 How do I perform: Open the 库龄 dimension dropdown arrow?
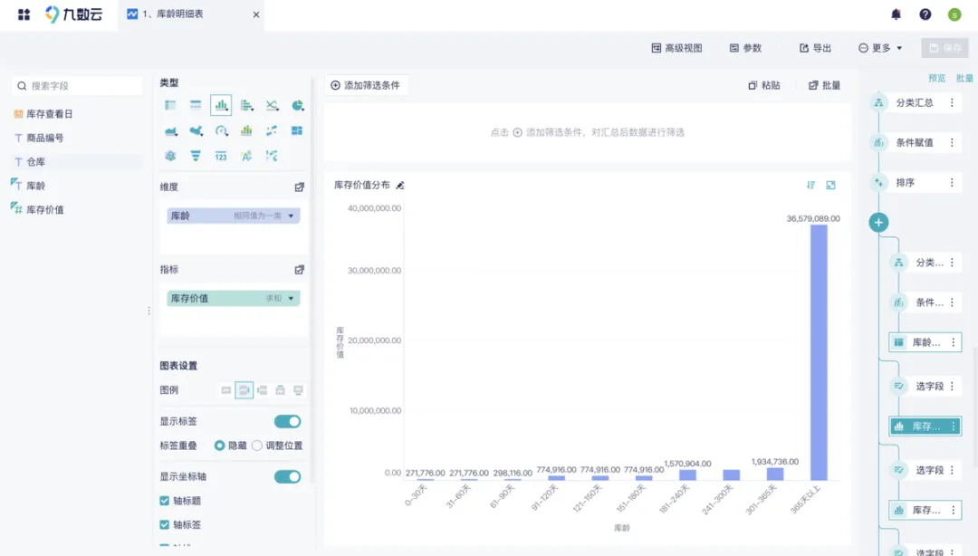coord(291,216)
